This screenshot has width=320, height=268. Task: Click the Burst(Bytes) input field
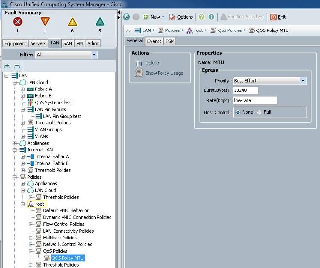246,90
